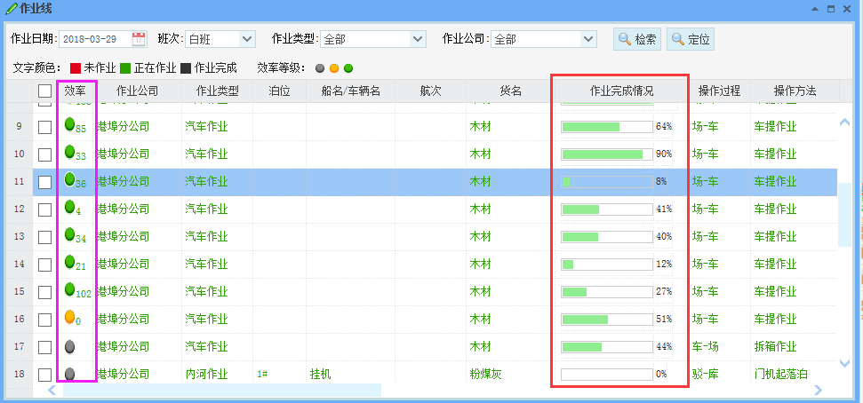Screen dimensions: 863x403
Task: Click the 货名 column header
Action: (509, 91)
